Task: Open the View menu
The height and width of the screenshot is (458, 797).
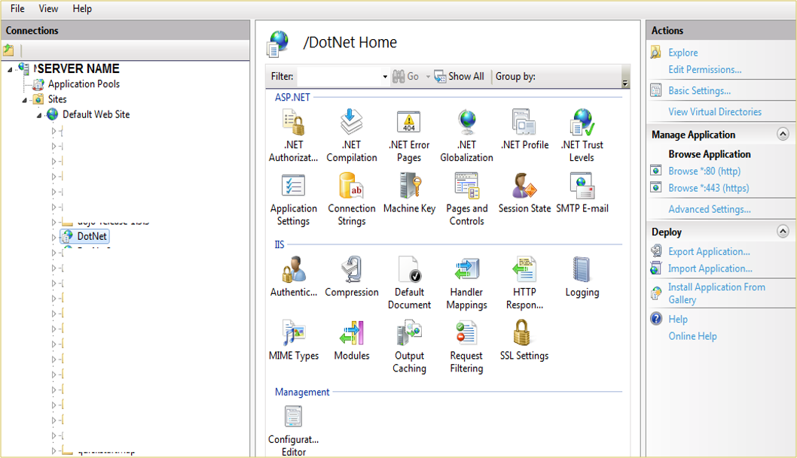Action: click(48, 8)
